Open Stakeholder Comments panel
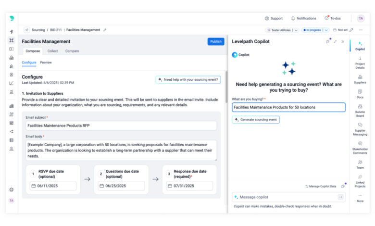The width and height of the screenshot is (375, 226). (x=360, y=146)
